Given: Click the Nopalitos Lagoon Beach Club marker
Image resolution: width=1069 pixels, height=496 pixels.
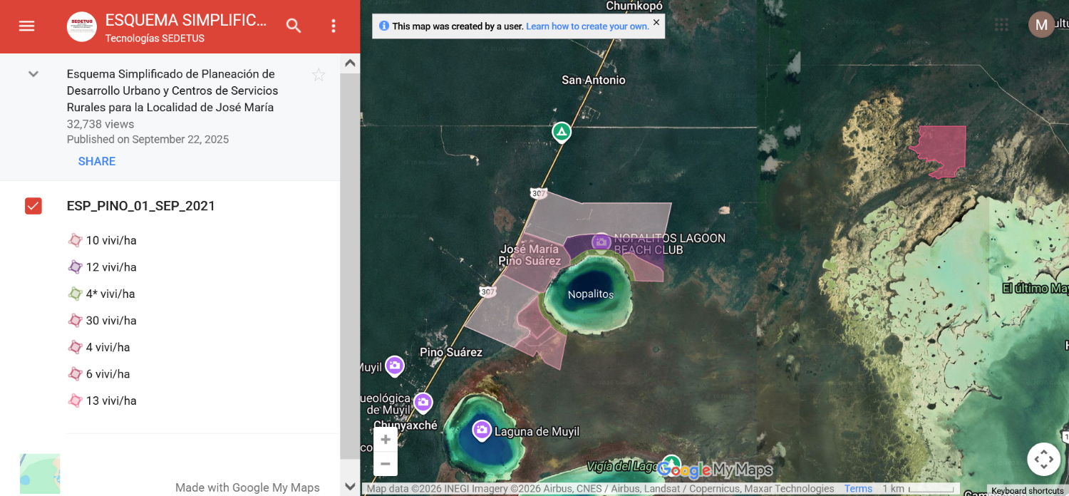Looking at the screenshot, I should (x=601, y=242).
